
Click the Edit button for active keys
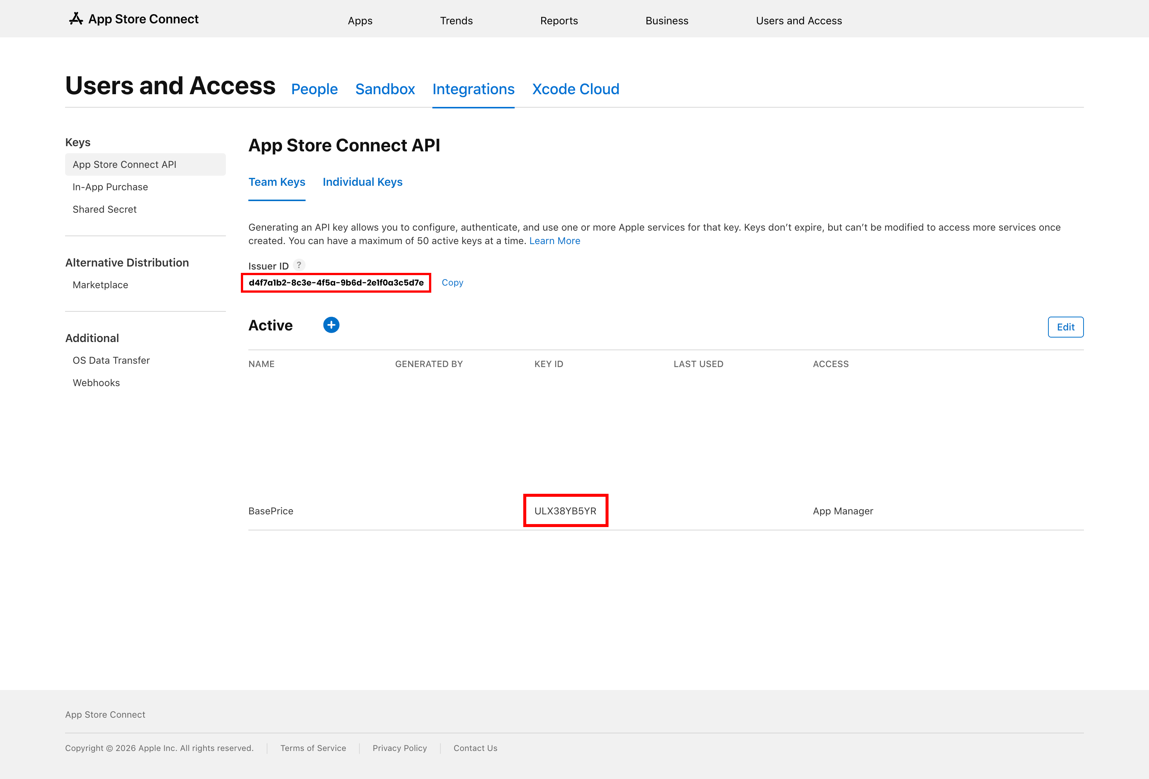pyautogui.click(x=1066, y=327)
